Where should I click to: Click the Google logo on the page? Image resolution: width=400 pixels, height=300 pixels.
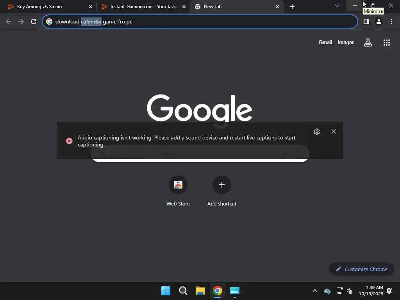coord(200,109)
